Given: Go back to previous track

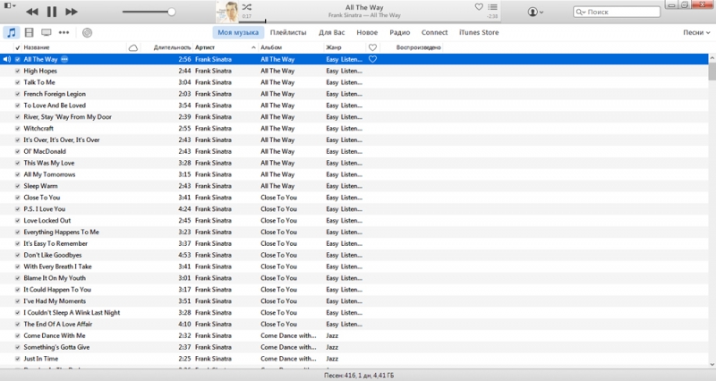Looking at the screenshot, I should pos(32,12).
